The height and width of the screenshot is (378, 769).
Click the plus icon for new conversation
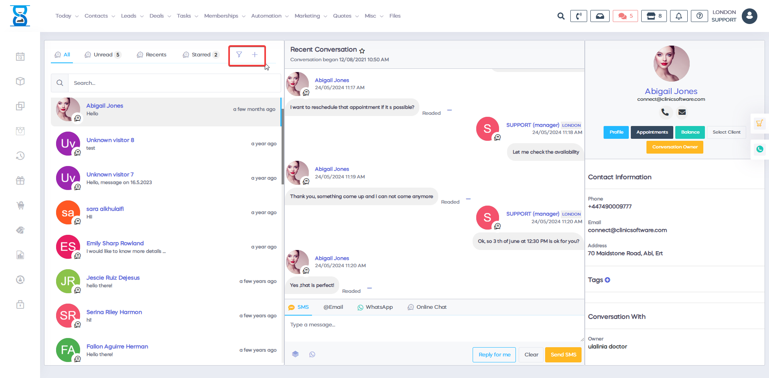pyautogui.click(x=255, y=55)
